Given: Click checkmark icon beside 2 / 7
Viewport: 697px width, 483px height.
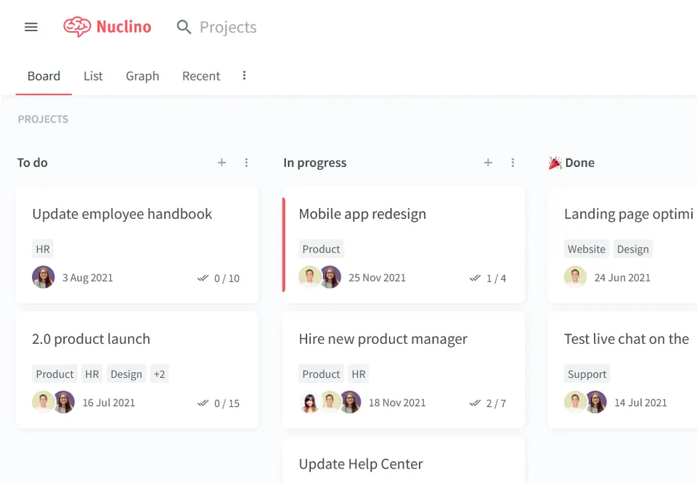Looking at the screenshot, I should click(x=475, y=402).
